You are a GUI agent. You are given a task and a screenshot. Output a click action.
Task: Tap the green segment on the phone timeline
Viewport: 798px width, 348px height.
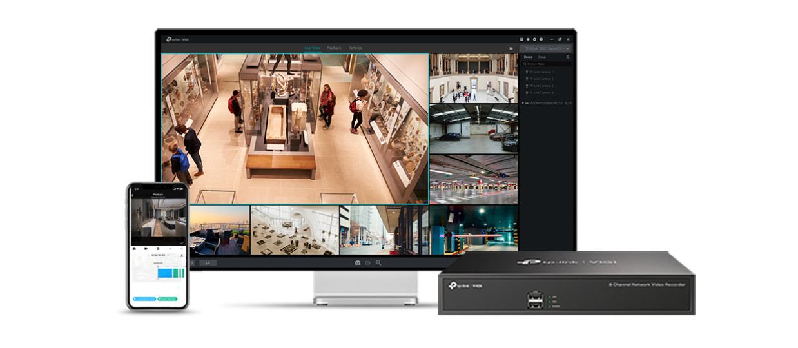pos(175,273)
